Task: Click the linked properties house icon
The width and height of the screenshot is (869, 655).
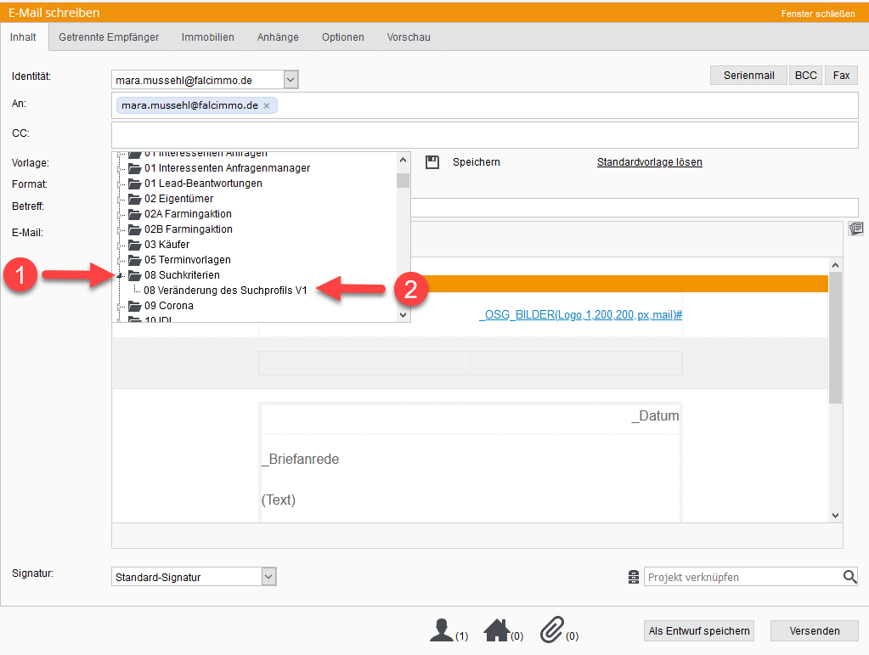Action: 496,630
